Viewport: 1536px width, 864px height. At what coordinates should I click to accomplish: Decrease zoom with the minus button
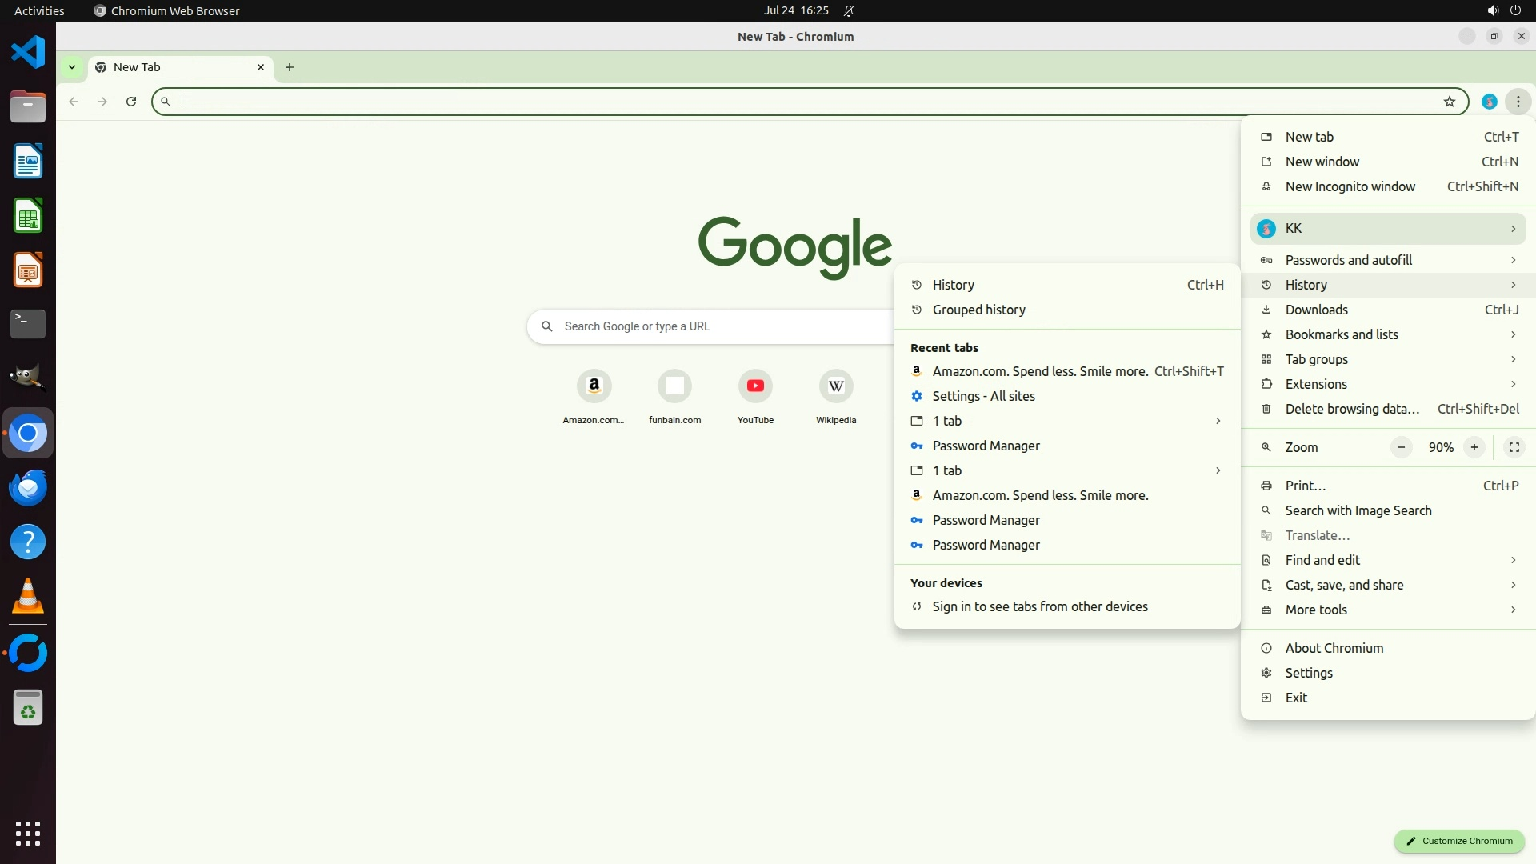point(1401,447)
